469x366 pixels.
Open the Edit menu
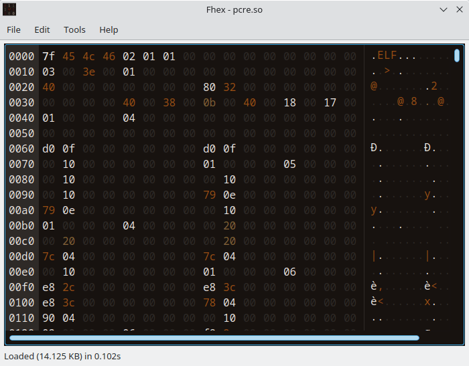point(42,30)
